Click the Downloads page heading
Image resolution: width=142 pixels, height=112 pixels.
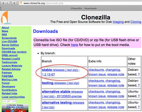pyautogui.click(x=46, y=31)
